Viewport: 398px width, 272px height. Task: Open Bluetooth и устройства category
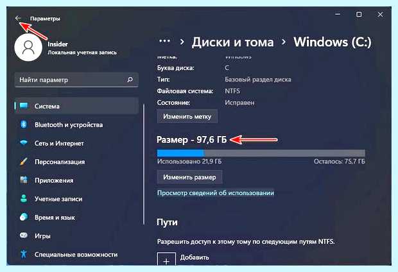click(76, 124)
